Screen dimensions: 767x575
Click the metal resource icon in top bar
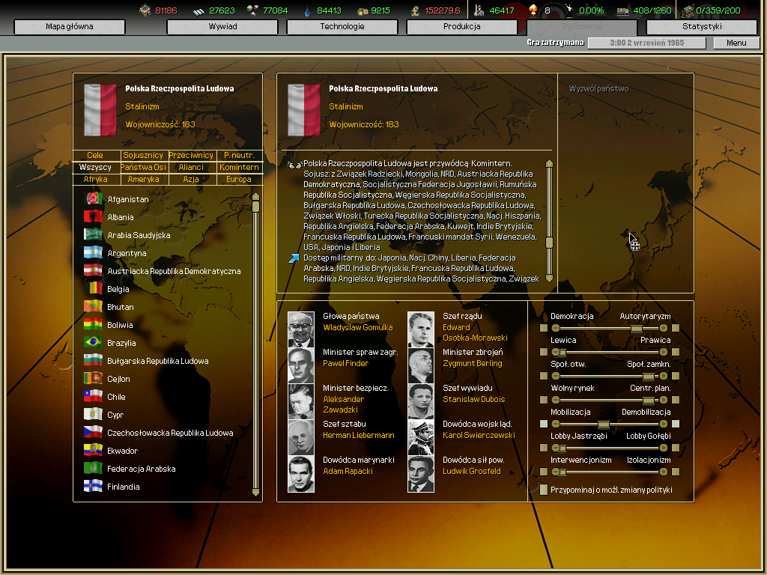(198, 10)
